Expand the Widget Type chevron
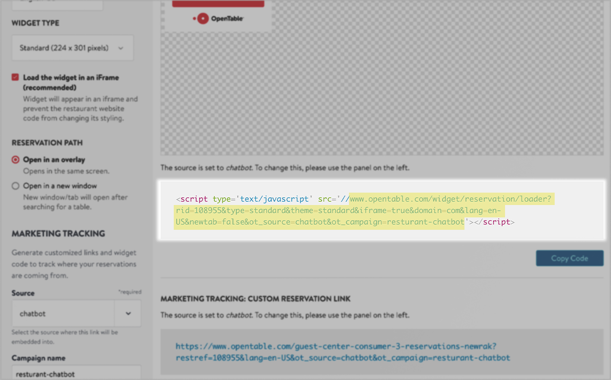 (121, 48)
